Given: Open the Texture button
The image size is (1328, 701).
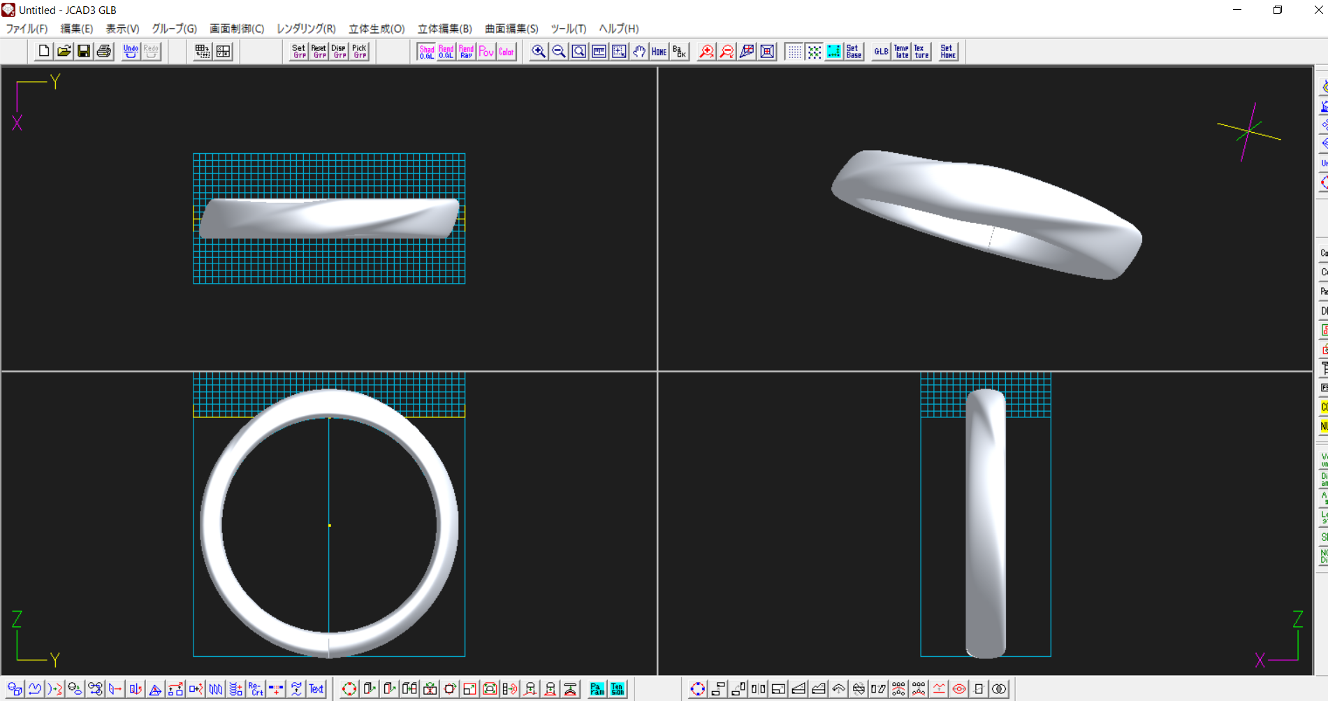Looking at the screenshot, I should point(922,51).
